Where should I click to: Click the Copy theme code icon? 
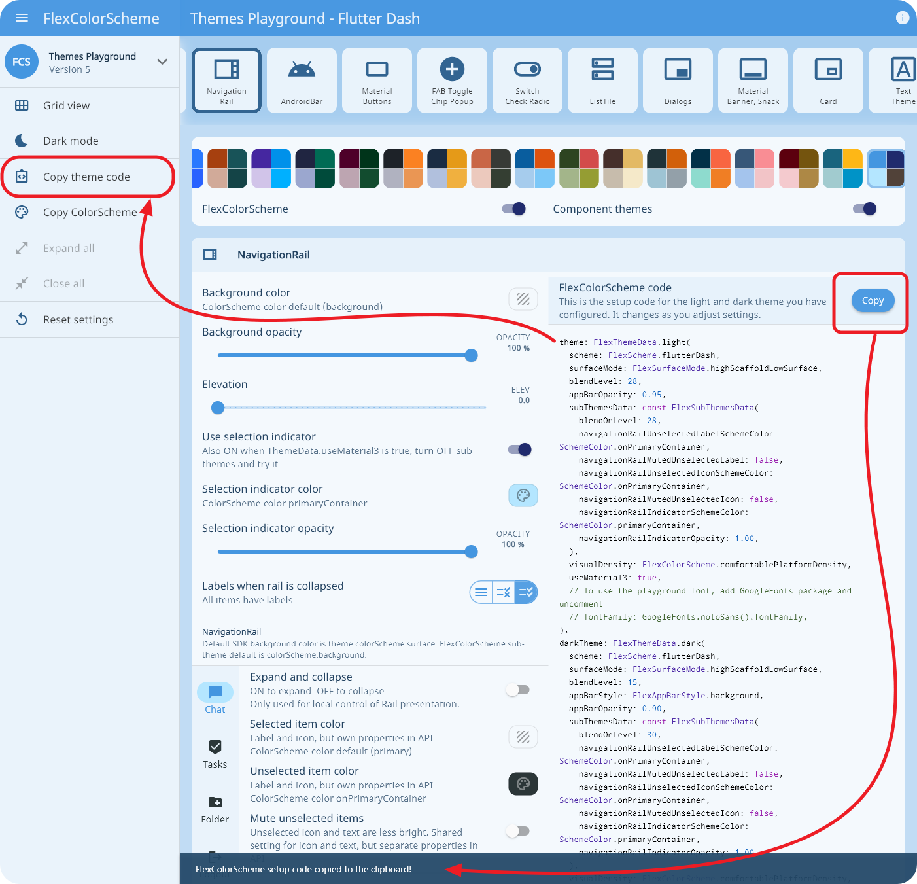click(22, 177)
